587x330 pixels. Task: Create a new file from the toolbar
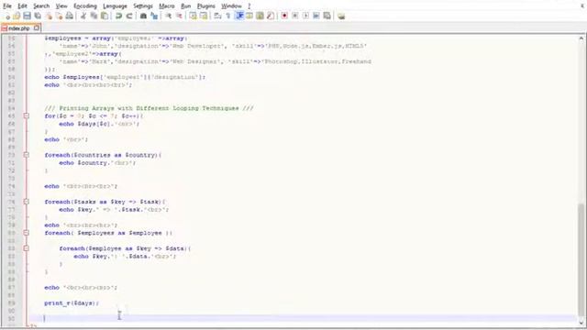[6, 16]
